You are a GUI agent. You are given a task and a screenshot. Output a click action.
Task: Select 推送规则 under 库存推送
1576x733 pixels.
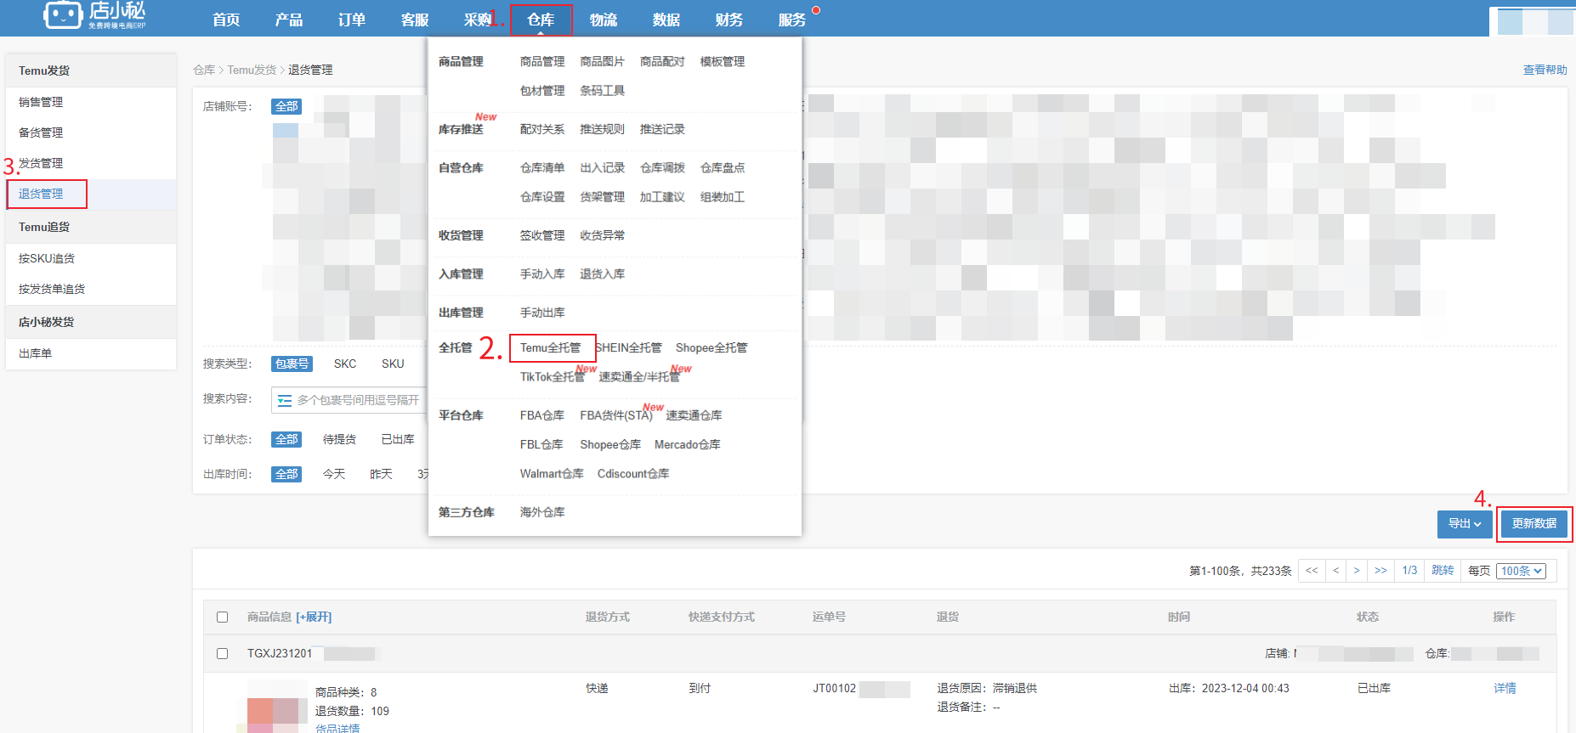[x=603, y=130]
